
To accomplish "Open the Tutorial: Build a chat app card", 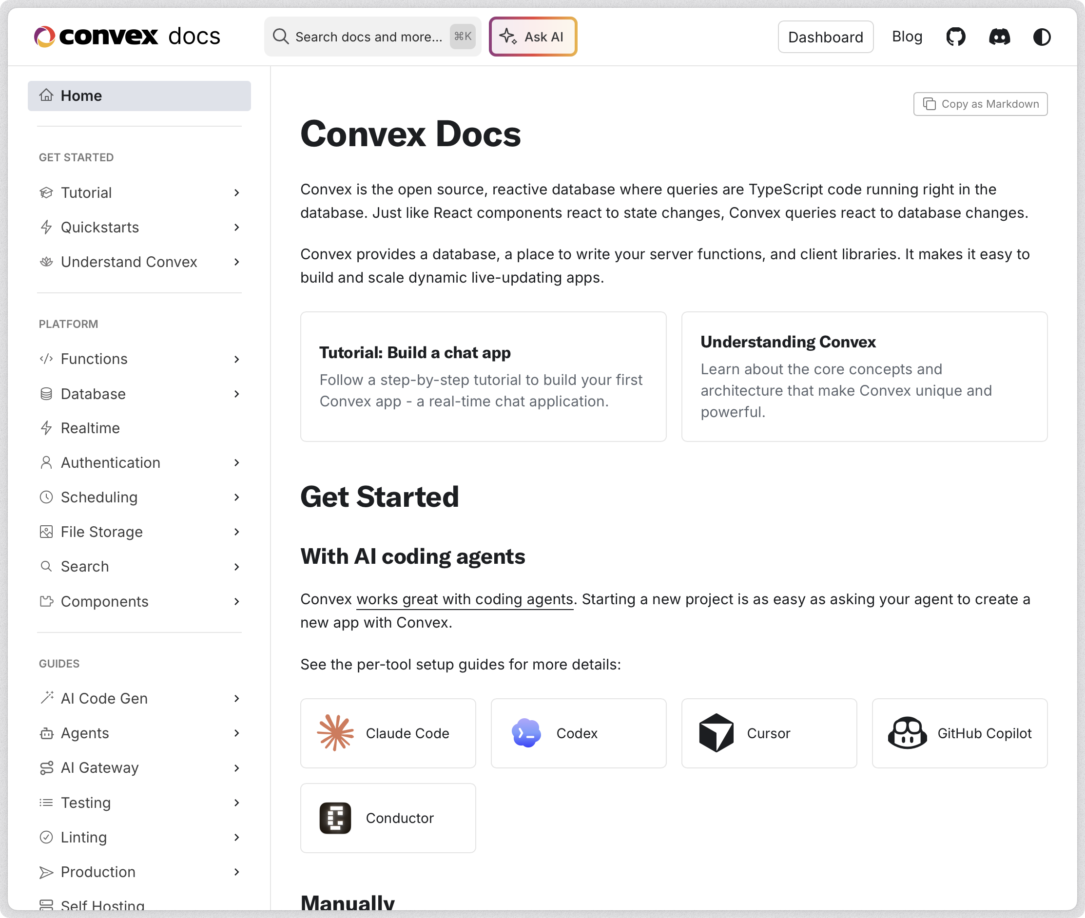I will pyautogui.click(x=483, y=377).
